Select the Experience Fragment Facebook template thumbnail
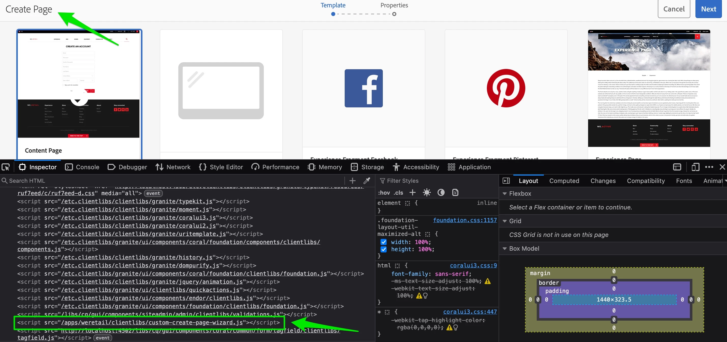Screen dimensions: 727x342 [363, 88]
